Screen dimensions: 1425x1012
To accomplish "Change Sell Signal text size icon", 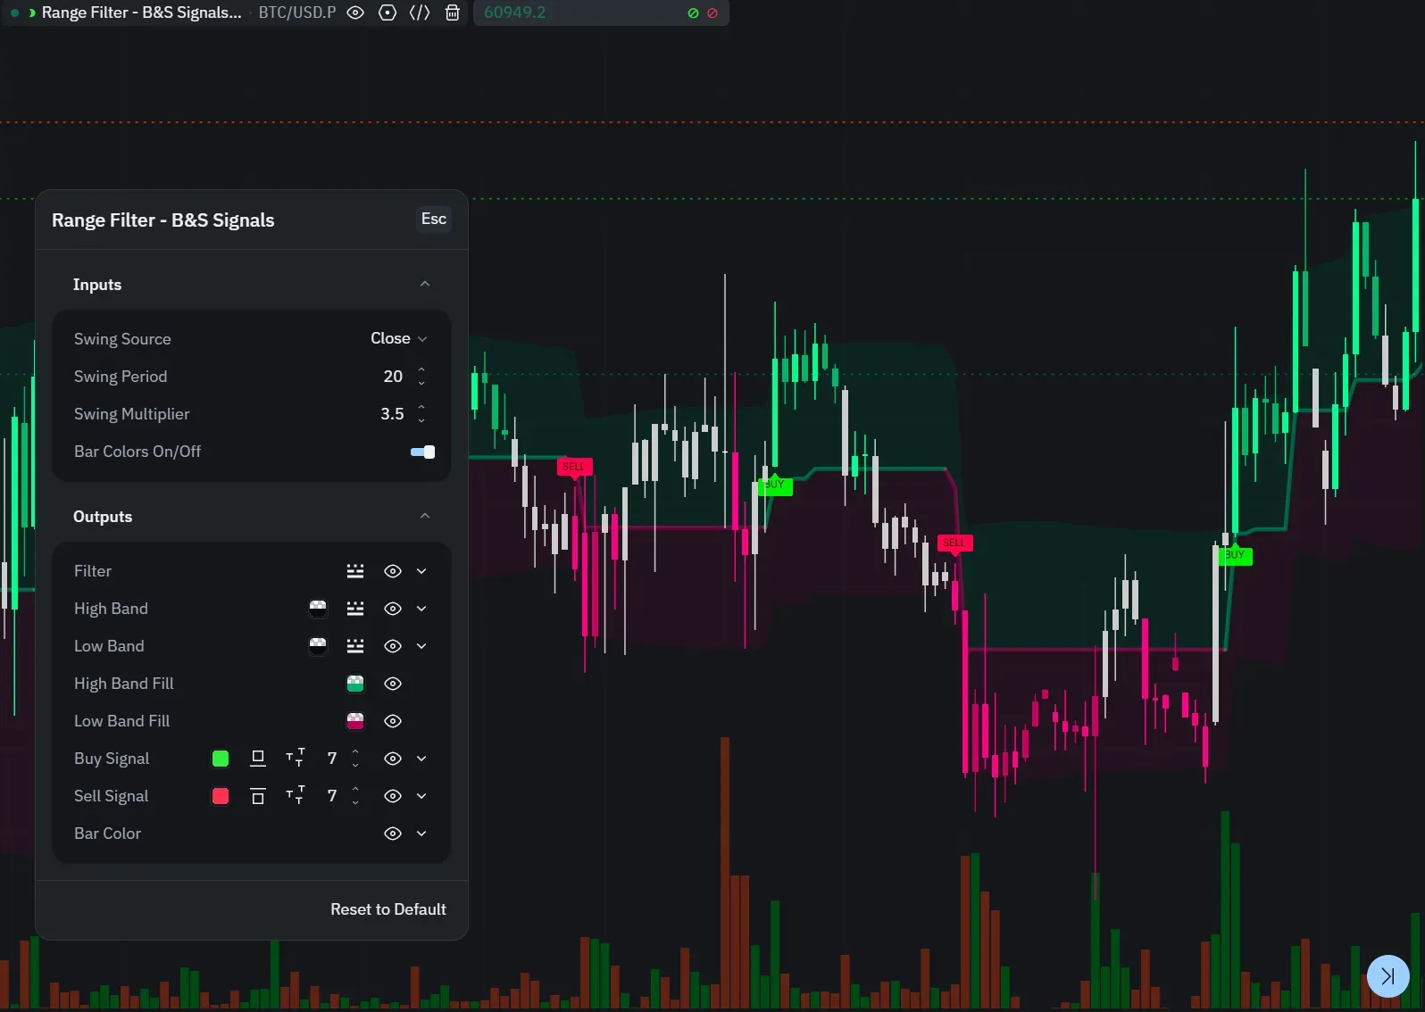I will 296,796.
